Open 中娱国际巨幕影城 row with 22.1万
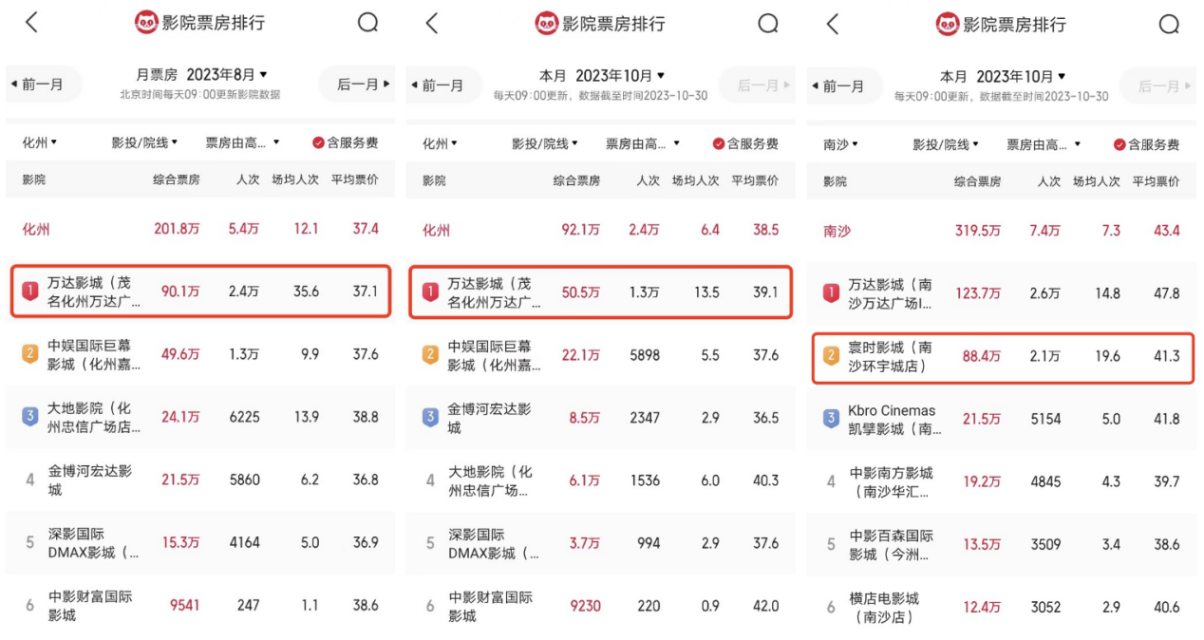Viewport: 1204px width, 640px height. click(601, 355)
